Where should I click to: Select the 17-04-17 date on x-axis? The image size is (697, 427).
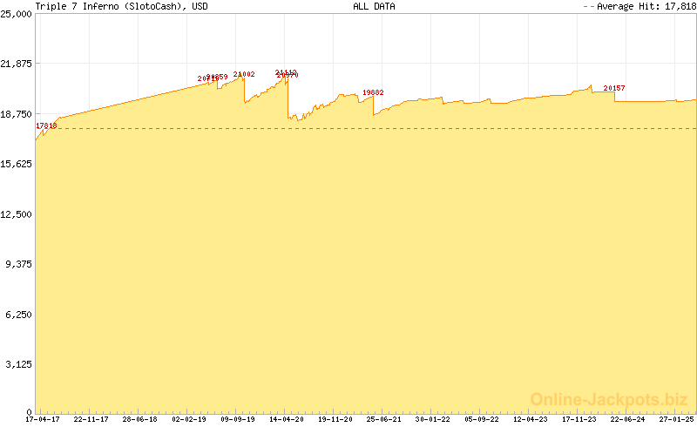pyautogui.click(x=43, y=419)
